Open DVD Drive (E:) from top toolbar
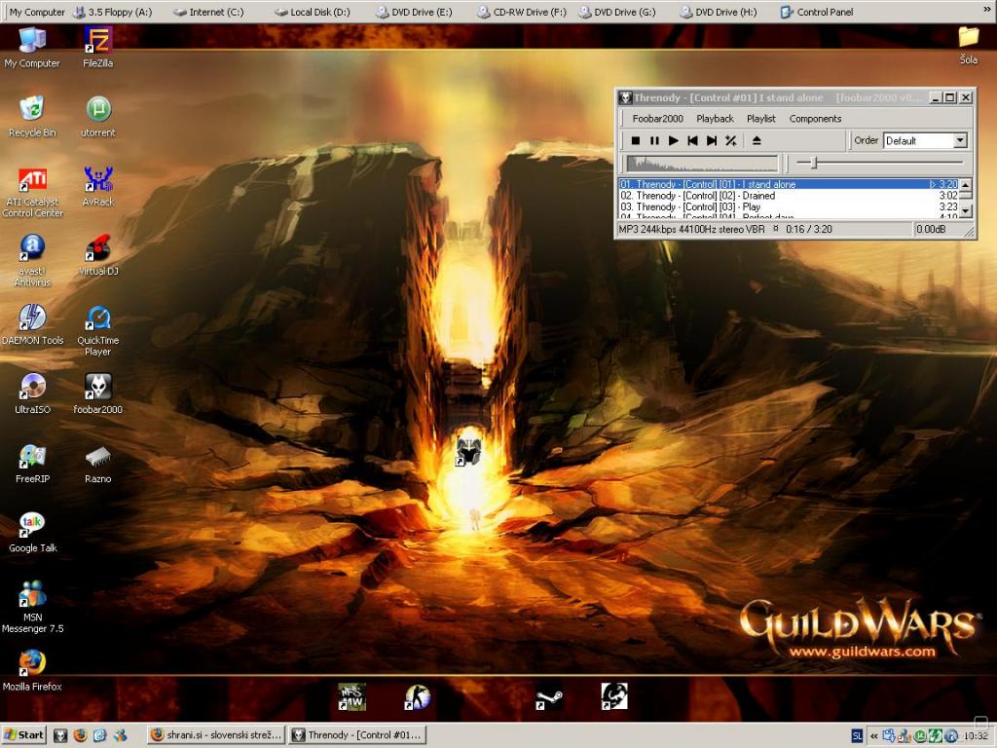 tap(414, 12)
